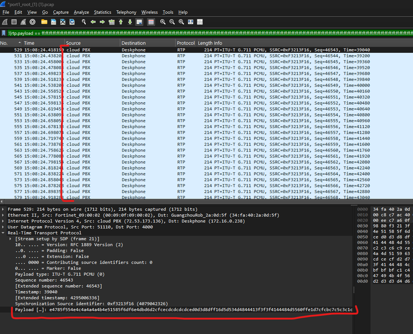Sort by the Source column header
The width and height of the screenshot is (413, 334).
74,43
